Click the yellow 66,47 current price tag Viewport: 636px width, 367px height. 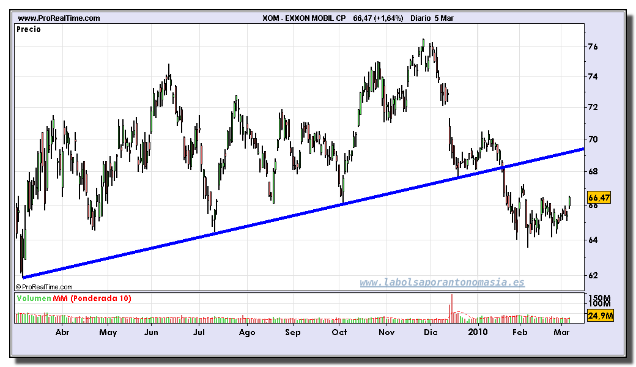click(x=599, y=198)
